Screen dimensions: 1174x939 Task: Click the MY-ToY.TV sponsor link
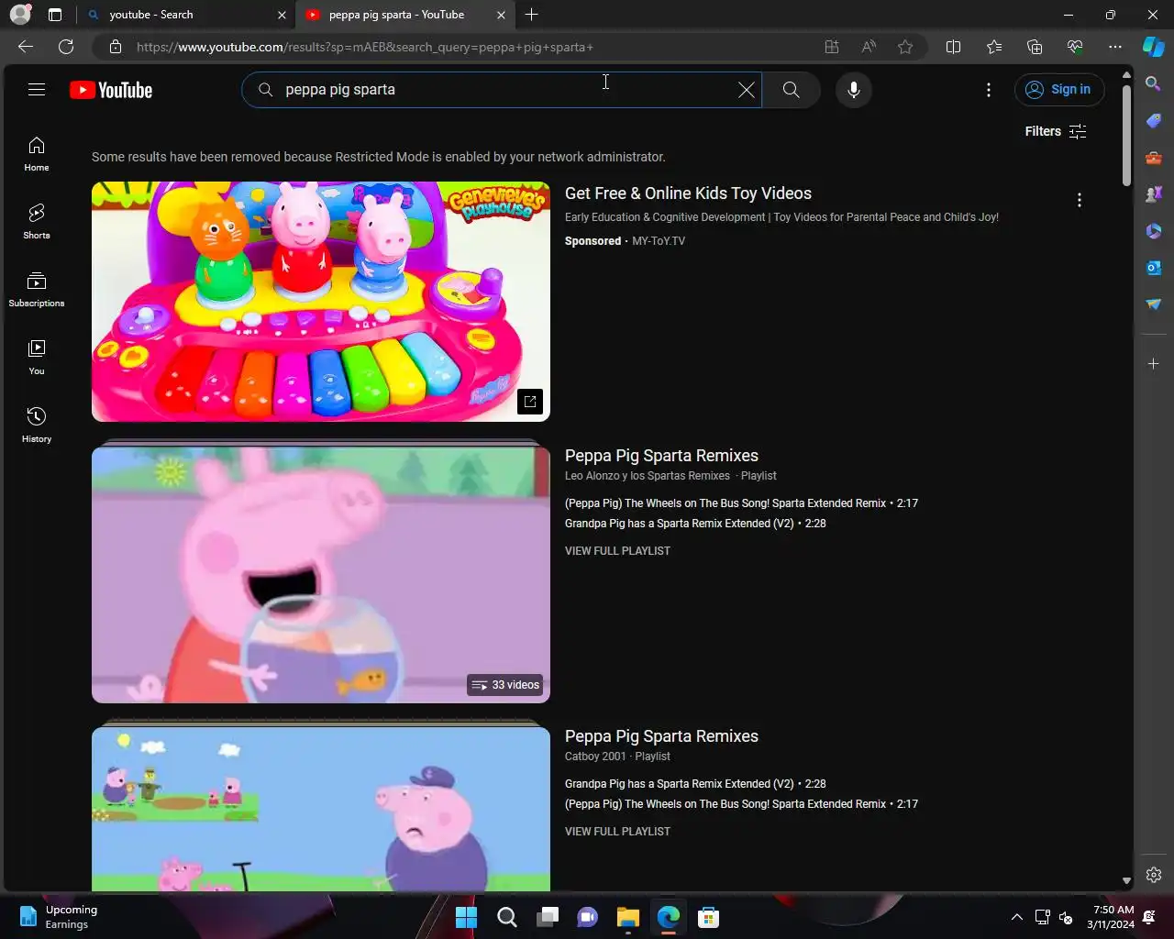(x=659, y=241)
